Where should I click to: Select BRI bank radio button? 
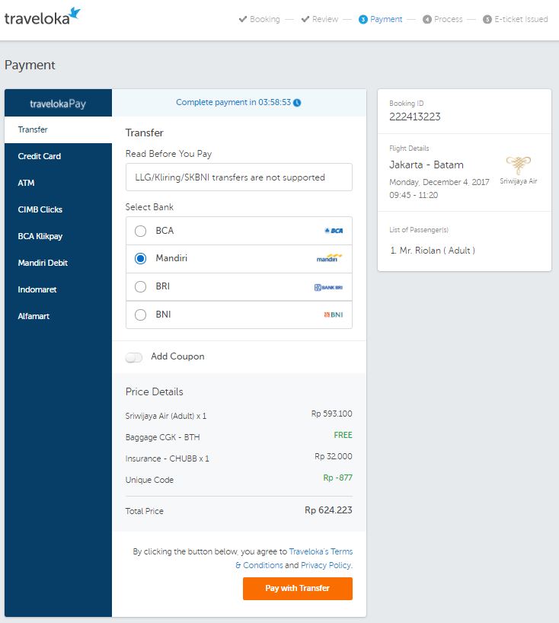click(x=140, y=286)
